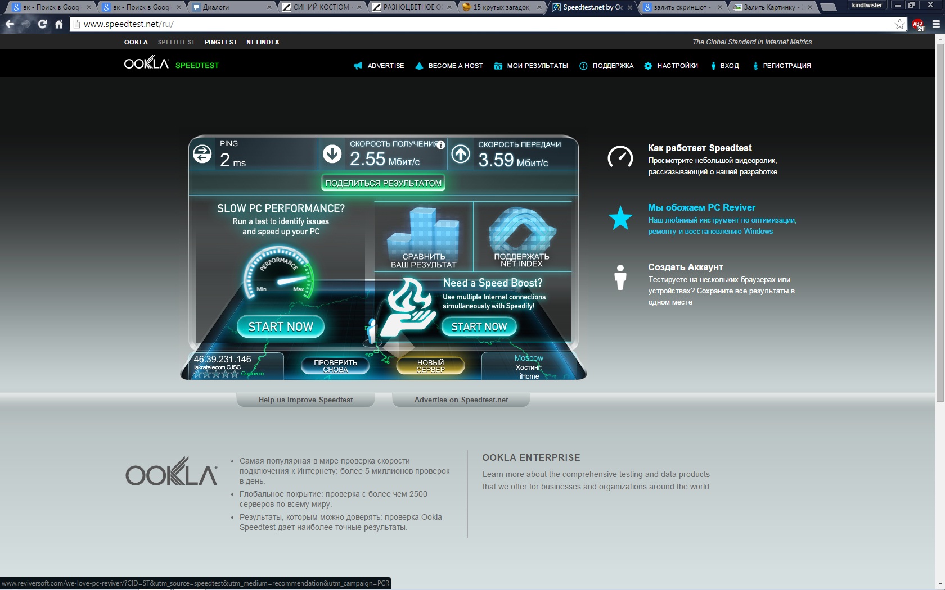Switch to the 15 крутых загадок tab
The height and width of the screenshot is (590, 945).
501,7
